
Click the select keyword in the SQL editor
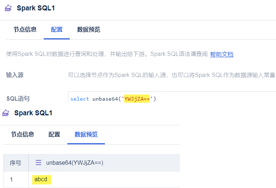pyautogui.click(x=80, y=99)
